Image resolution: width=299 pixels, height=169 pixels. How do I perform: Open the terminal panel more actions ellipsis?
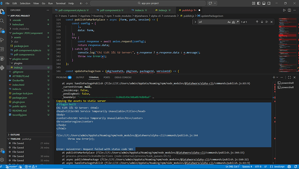pos(282,77)
